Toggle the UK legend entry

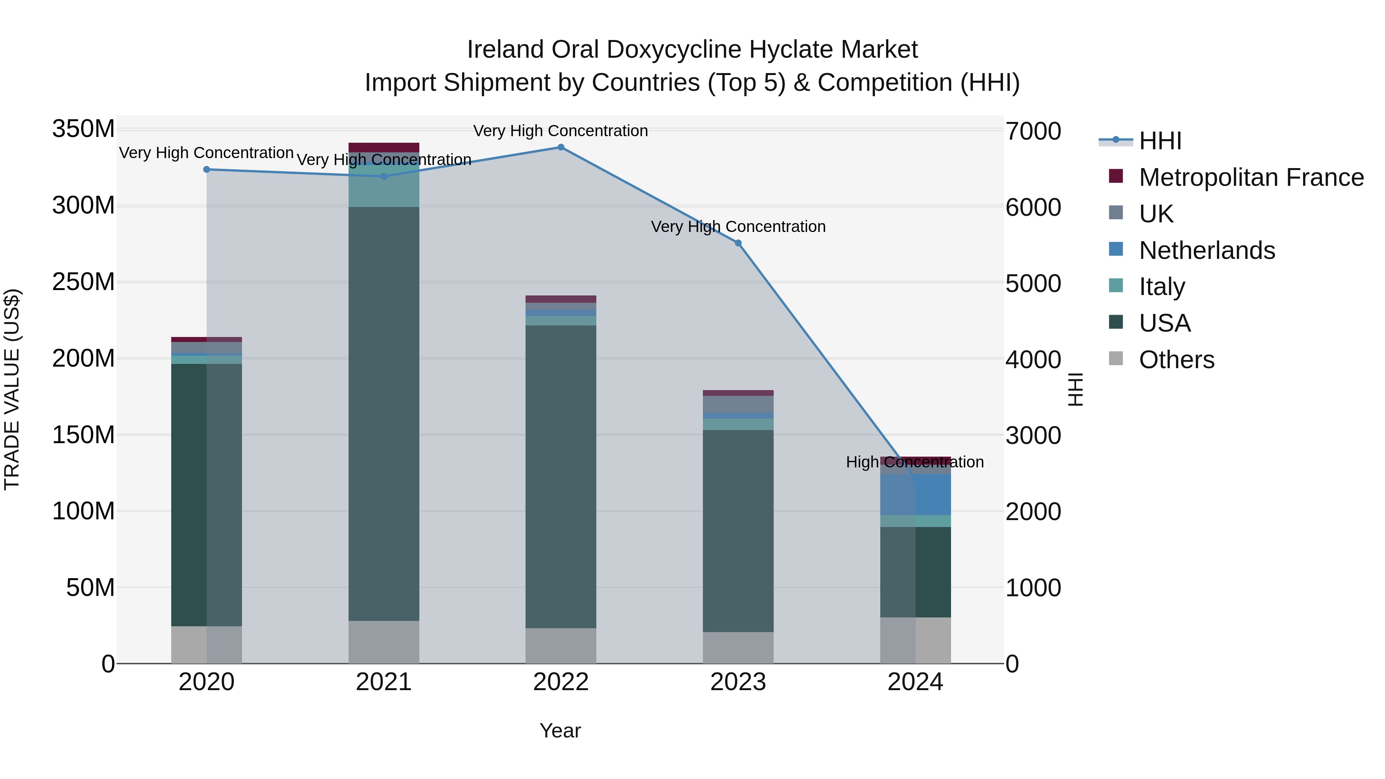[1141, 214]
